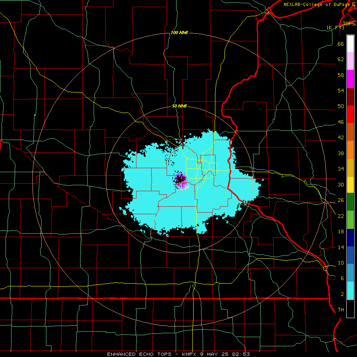Image resolution: width=357 pixels, height=357 pixels.
Task: Click the legend value "14"
Action: point(341,248)
